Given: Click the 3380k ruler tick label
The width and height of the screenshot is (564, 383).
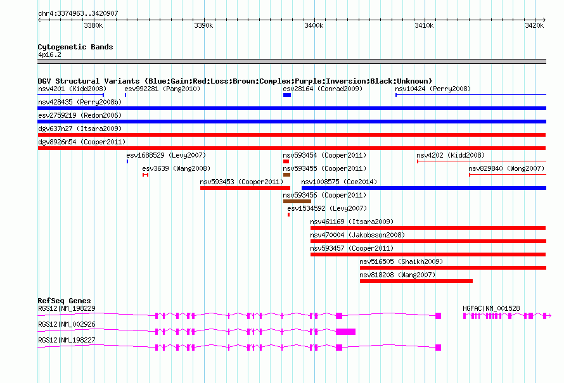Looking at the screenshot, I should coord(93,25).
